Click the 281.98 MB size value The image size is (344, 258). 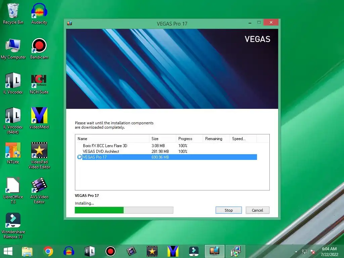coord(160,152)
